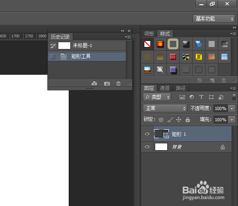
Task: Apply the default None style swatch
Action: tap(148, 44)
